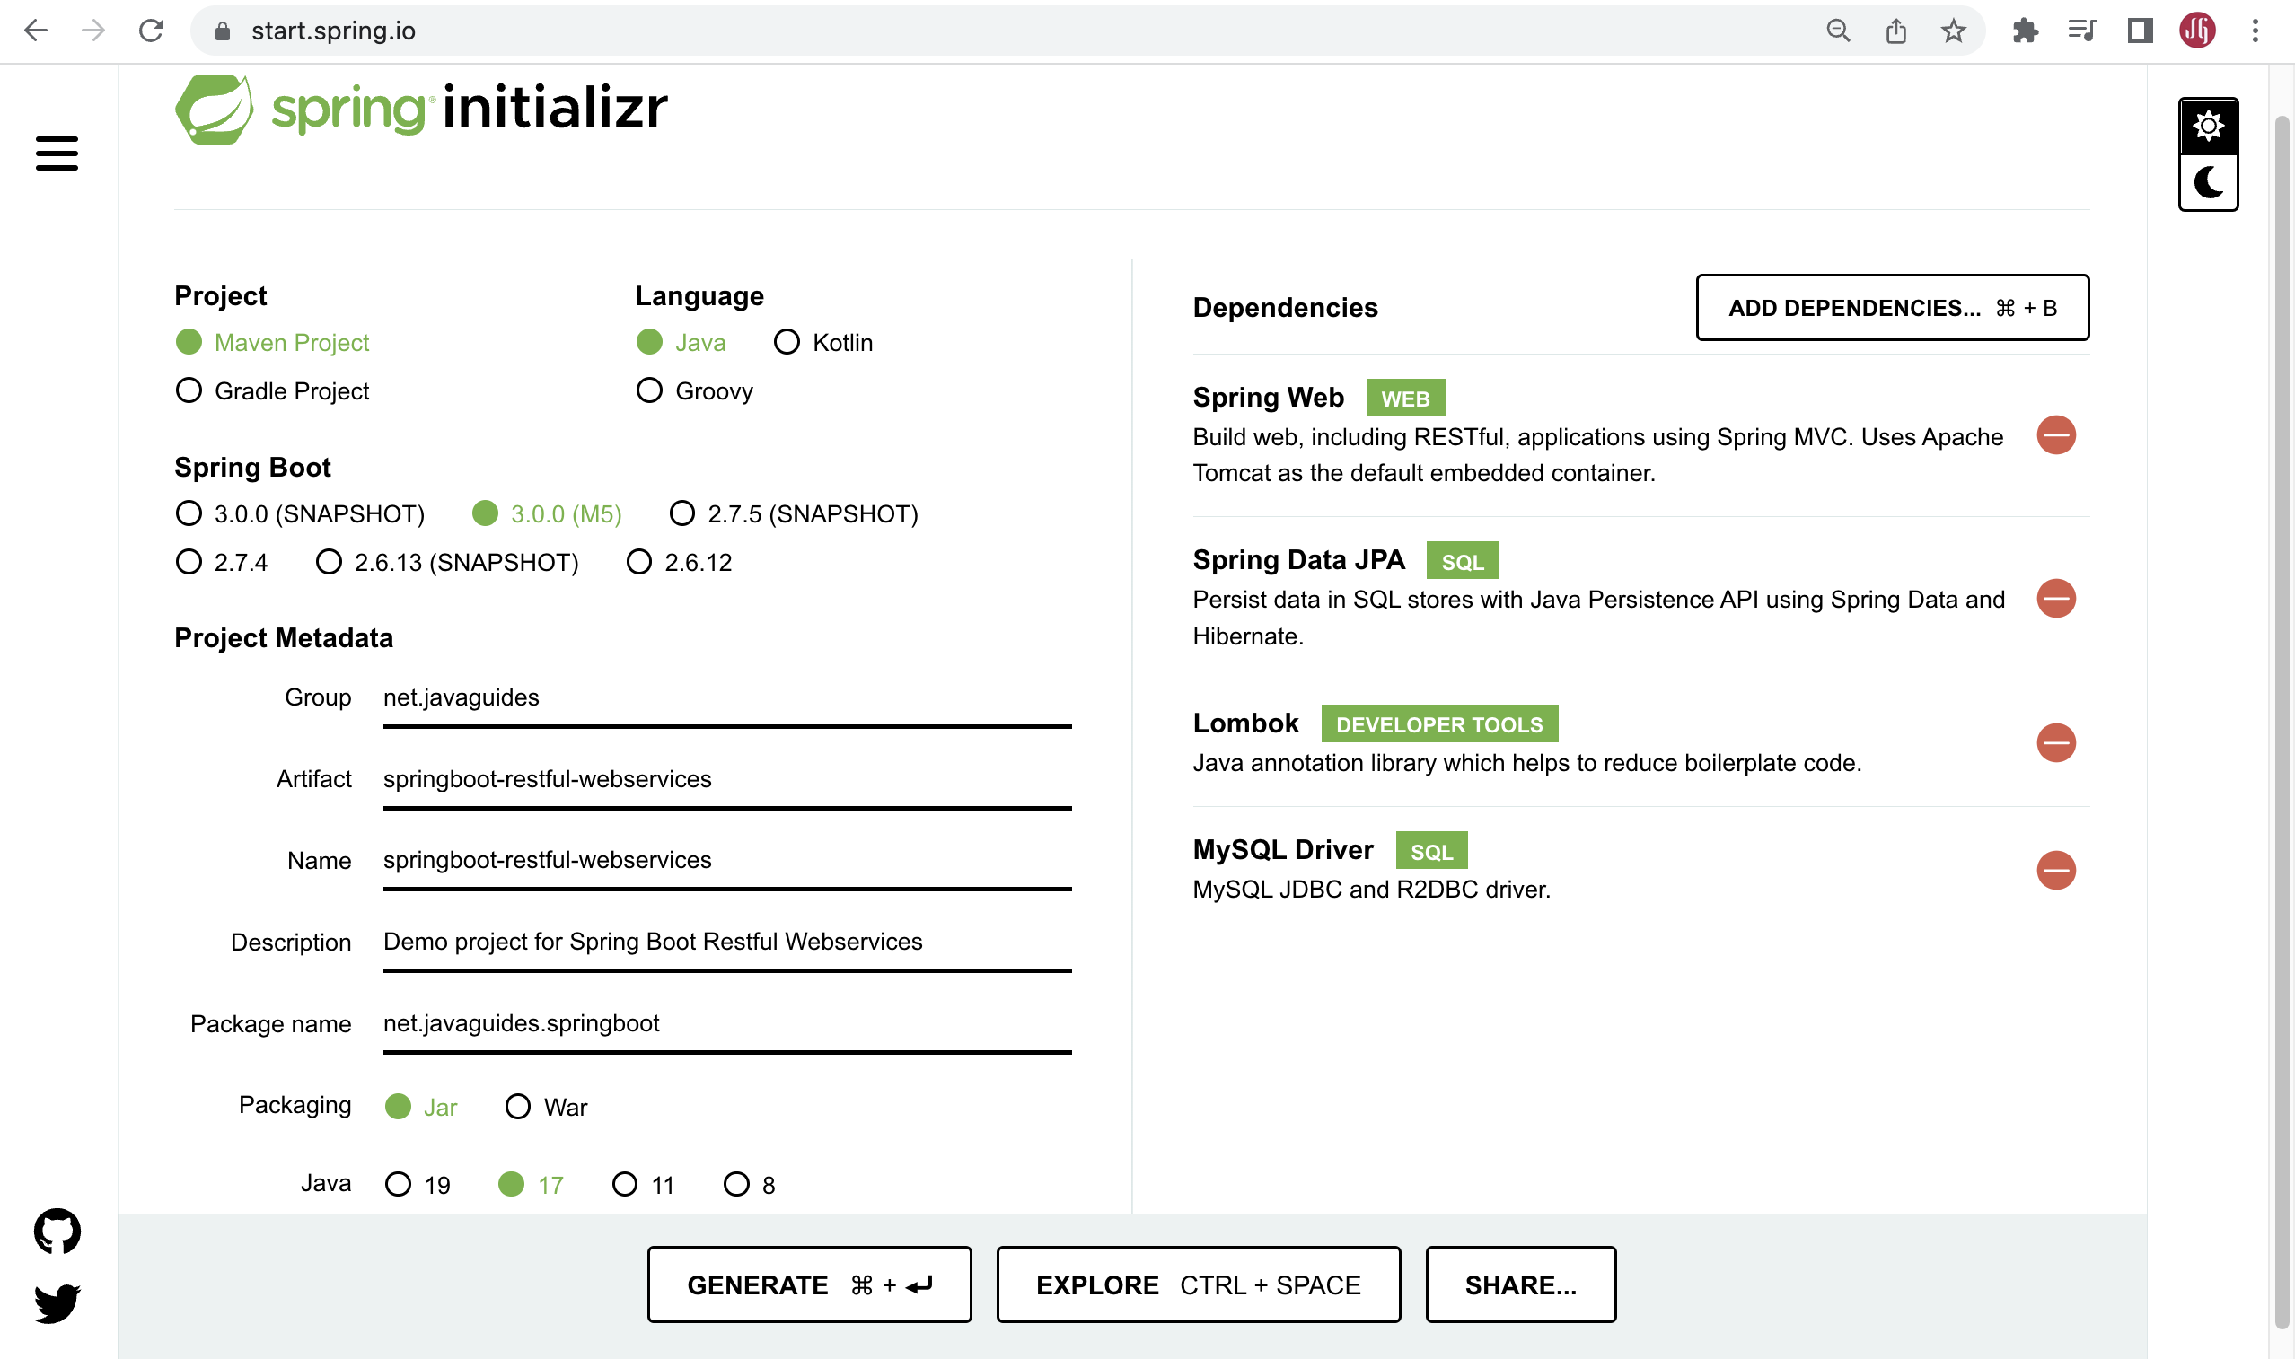This screenshot has height=1359, width=2295.
Task: Click the SQL tag on MySQL Driver
Action: tap(1430, 851)
